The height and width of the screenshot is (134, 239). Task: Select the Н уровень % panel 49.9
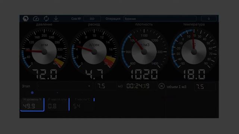(x=32, y=104)
